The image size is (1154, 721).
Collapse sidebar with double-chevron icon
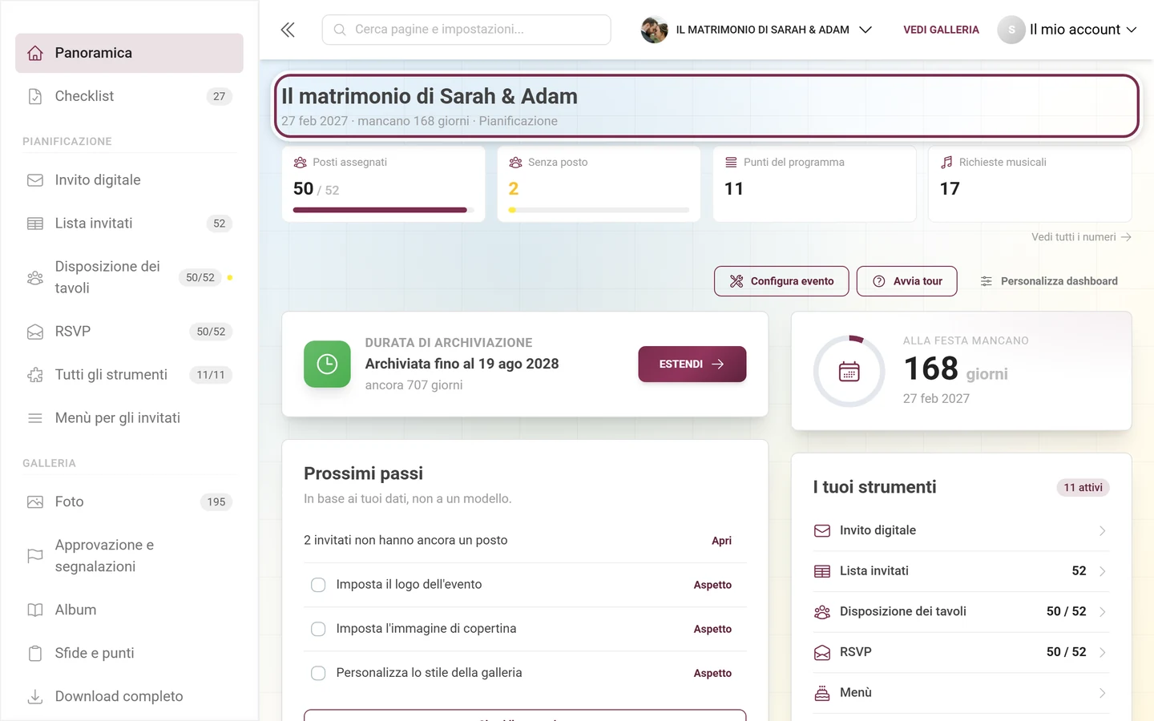288,30
